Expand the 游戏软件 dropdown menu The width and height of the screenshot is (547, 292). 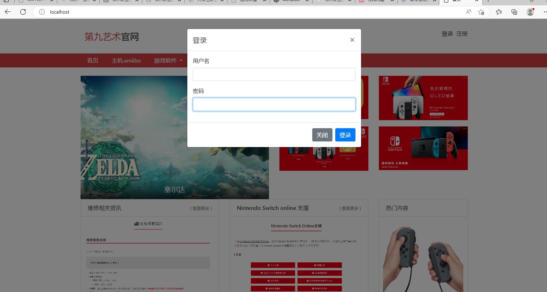click(x=168, y=60)
